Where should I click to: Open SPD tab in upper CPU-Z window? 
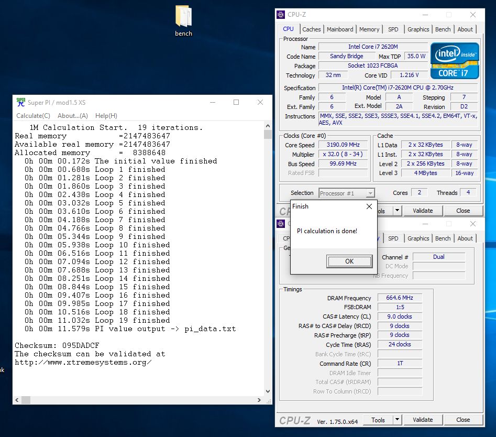393,29
